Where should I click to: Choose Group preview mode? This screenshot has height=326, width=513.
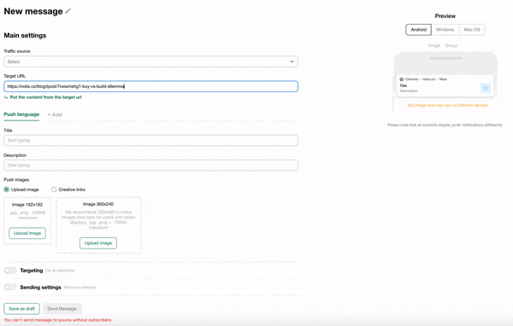(x=451, y=45)
